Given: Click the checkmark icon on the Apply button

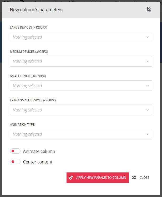Looking at the screenshot, I should [70, 177].
